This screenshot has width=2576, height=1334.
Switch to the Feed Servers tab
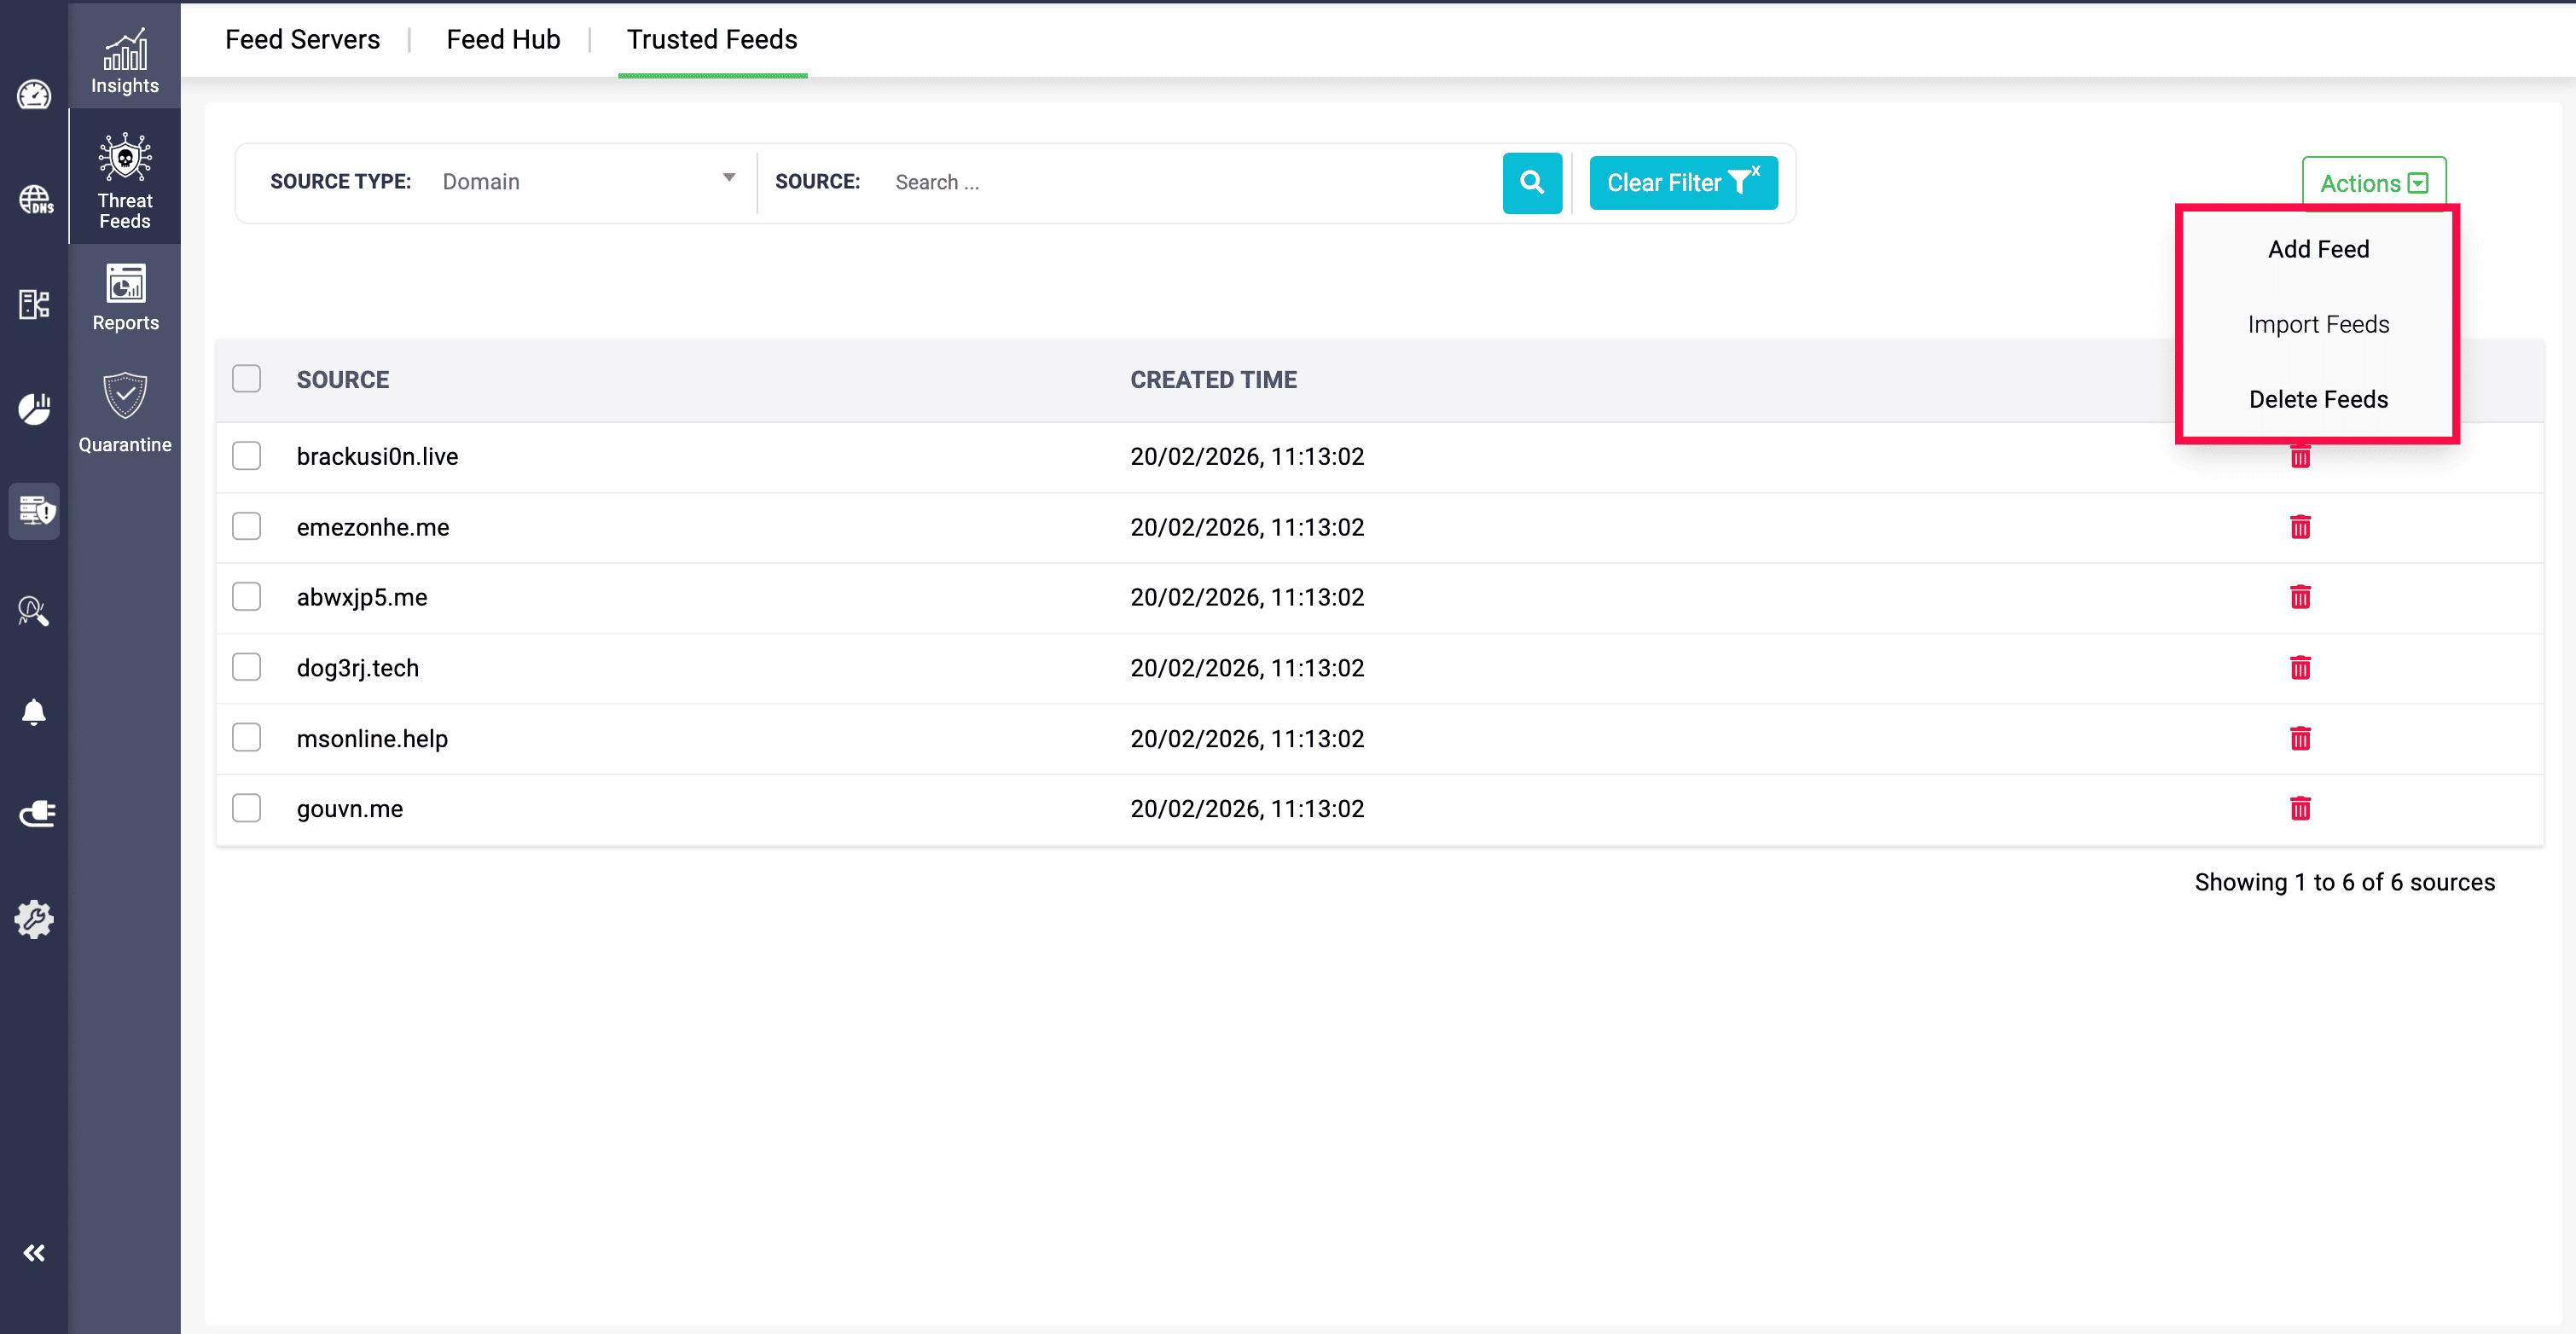pyautogui.click(x=302, y=39)
